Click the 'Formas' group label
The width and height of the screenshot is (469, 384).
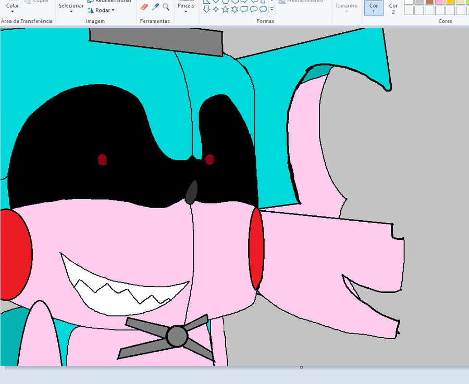click(x=265, y=21)
